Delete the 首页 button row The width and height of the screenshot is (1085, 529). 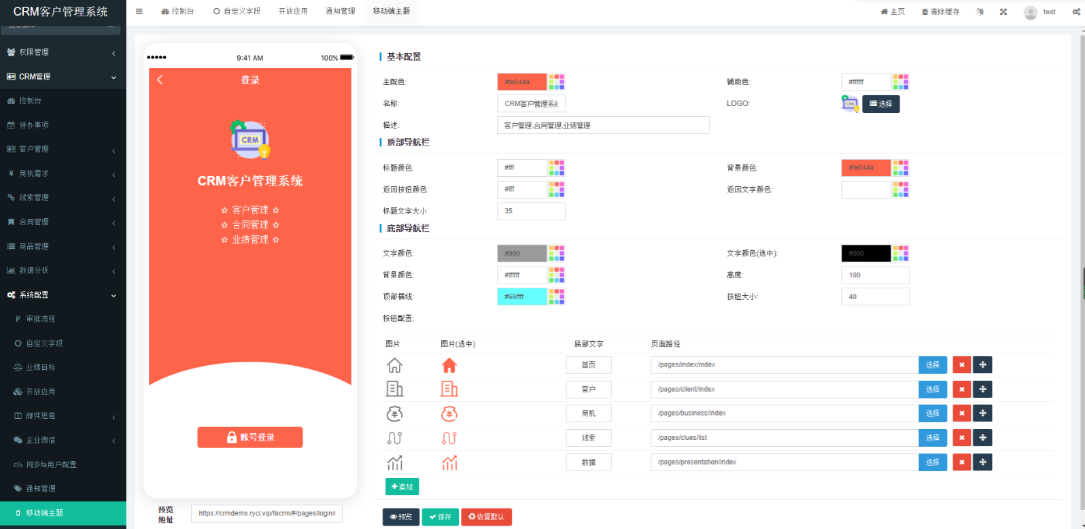pyautogui.click(x=961, y=365)
